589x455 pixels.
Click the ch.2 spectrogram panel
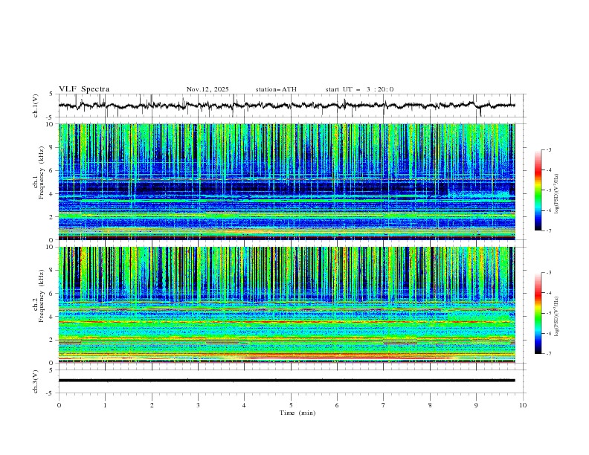tap(286, 305)
